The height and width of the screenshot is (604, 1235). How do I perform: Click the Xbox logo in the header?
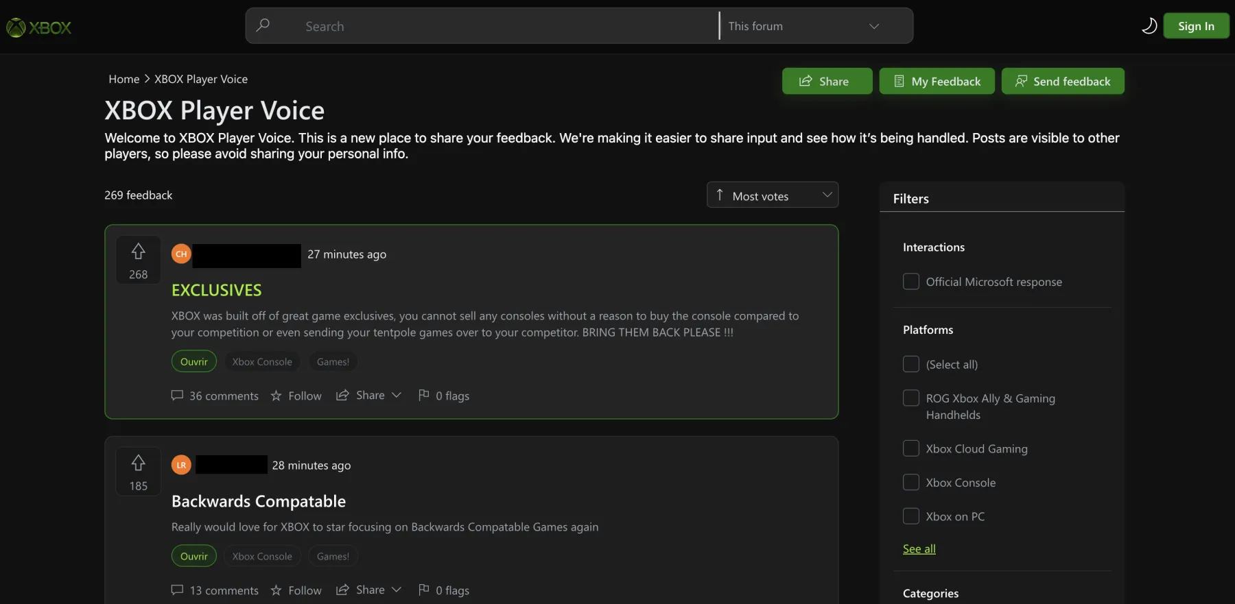pos(39,27)
